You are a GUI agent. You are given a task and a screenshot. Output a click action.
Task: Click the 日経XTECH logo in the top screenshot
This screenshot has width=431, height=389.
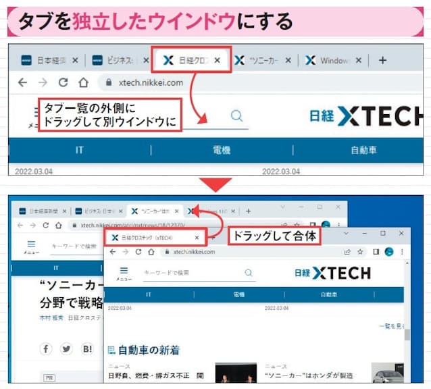[366, 116]
